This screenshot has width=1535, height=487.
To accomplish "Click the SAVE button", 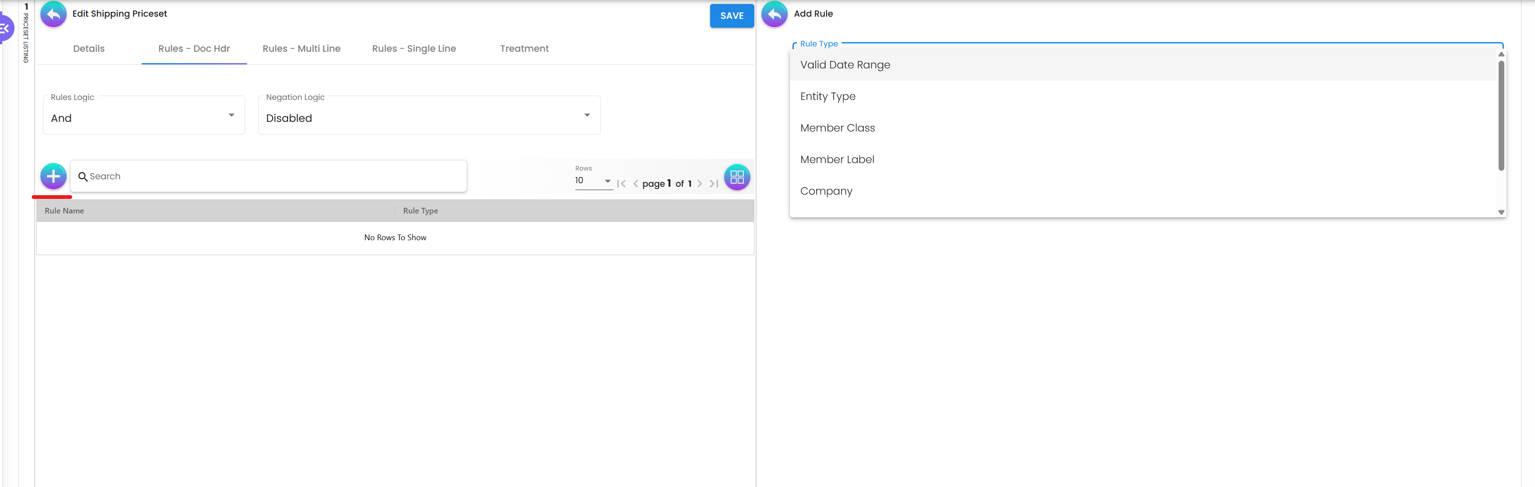I will (732, 15).
